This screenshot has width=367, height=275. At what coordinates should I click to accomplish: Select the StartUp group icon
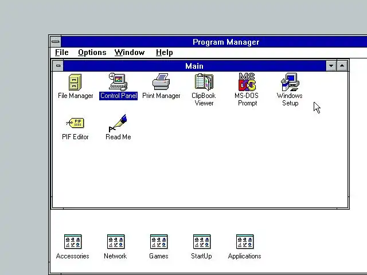click(202, 242)
